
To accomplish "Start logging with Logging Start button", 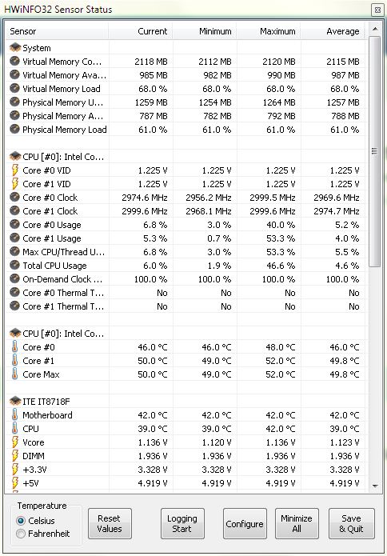I will 182,523.
